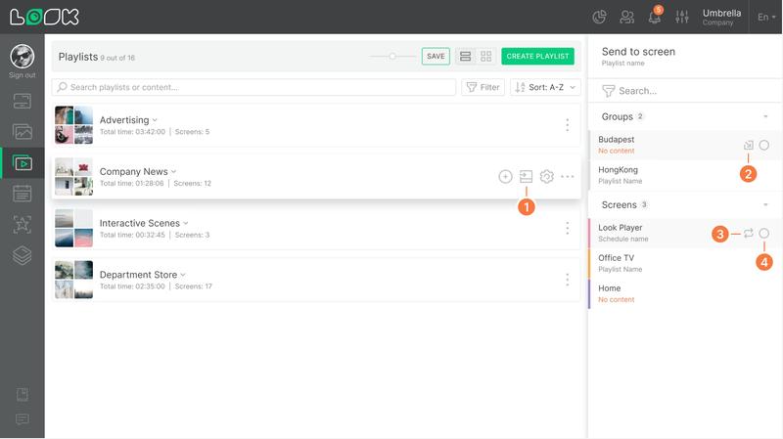Image resolution: width=783 pixels, height=439 pixels.
Task: Open the Umbrella Company account menu
Action: [721, 17]
